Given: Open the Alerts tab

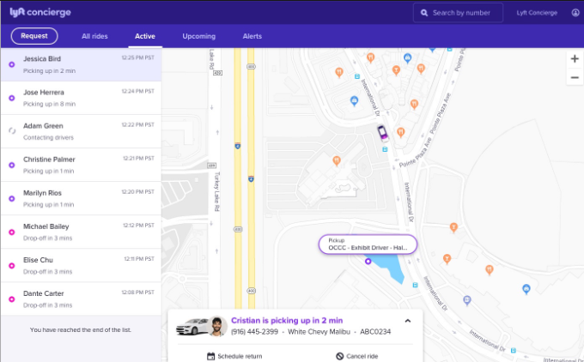Looking at the screenshot, I should coord(252,37).
